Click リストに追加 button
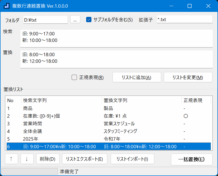 point(137,77)
